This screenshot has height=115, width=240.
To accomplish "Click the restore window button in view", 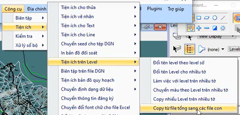I will [x=147, y=27].
